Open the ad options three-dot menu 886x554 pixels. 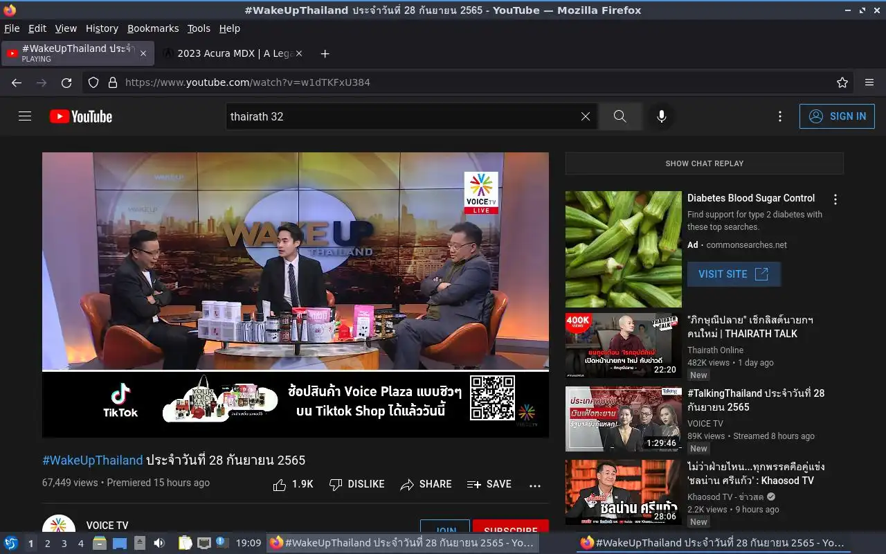click(835, 199)
